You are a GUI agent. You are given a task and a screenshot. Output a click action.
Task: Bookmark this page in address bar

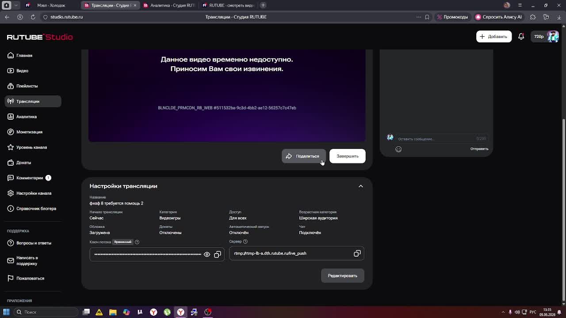tap(427, 17)
